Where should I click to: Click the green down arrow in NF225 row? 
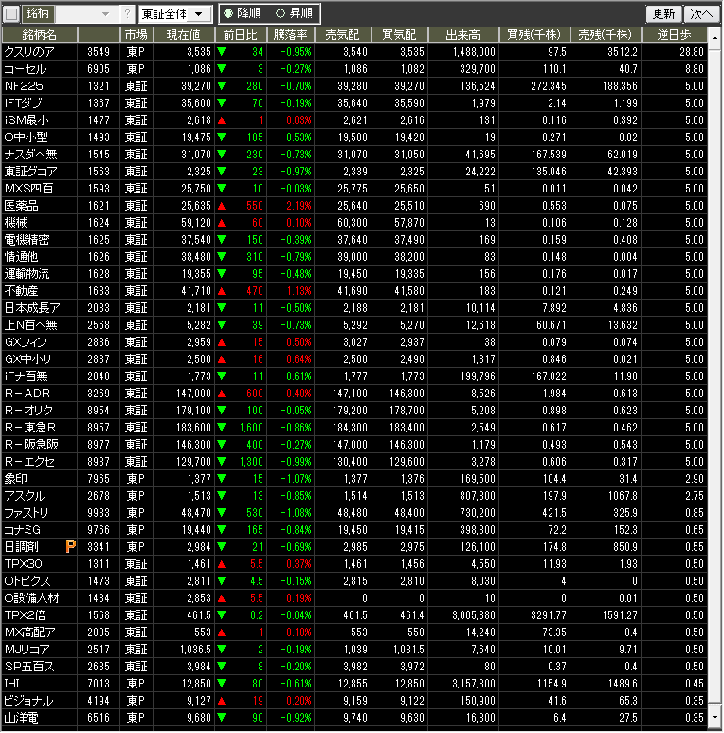[222, 86]
